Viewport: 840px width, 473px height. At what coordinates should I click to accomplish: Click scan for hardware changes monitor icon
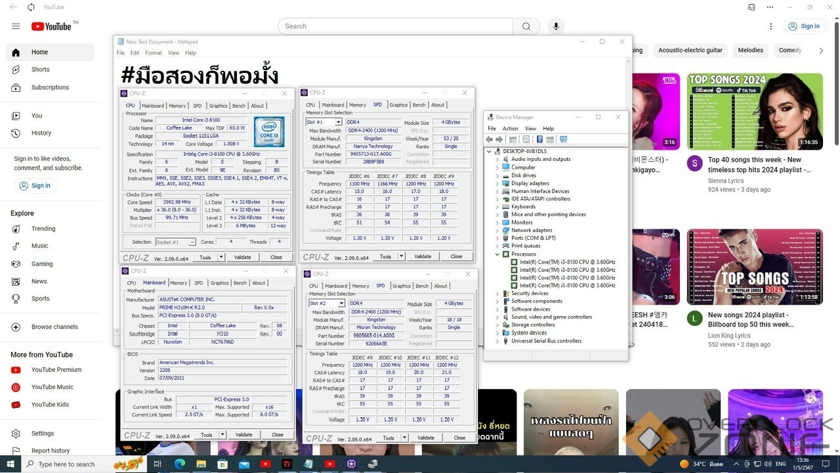[x=563, y=139]
